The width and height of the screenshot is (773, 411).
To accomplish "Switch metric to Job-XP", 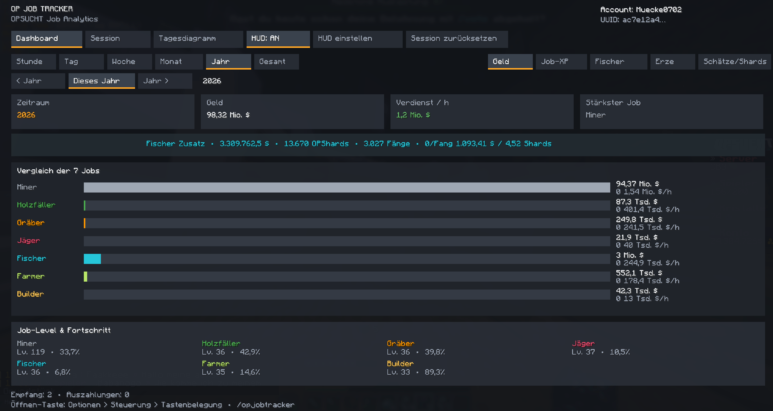I will point(561,62).
